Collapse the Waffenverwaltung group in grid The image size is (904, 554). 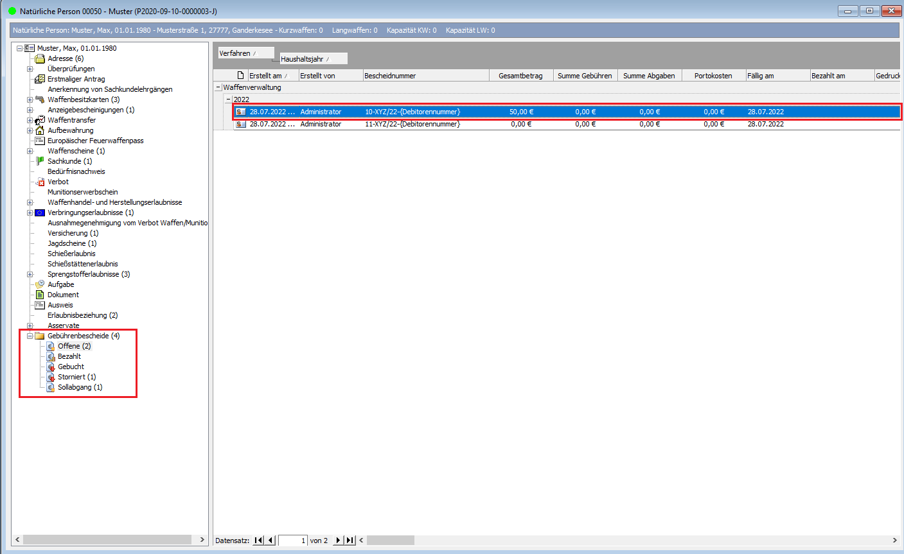pyautogui.click(x=218, y=87)
